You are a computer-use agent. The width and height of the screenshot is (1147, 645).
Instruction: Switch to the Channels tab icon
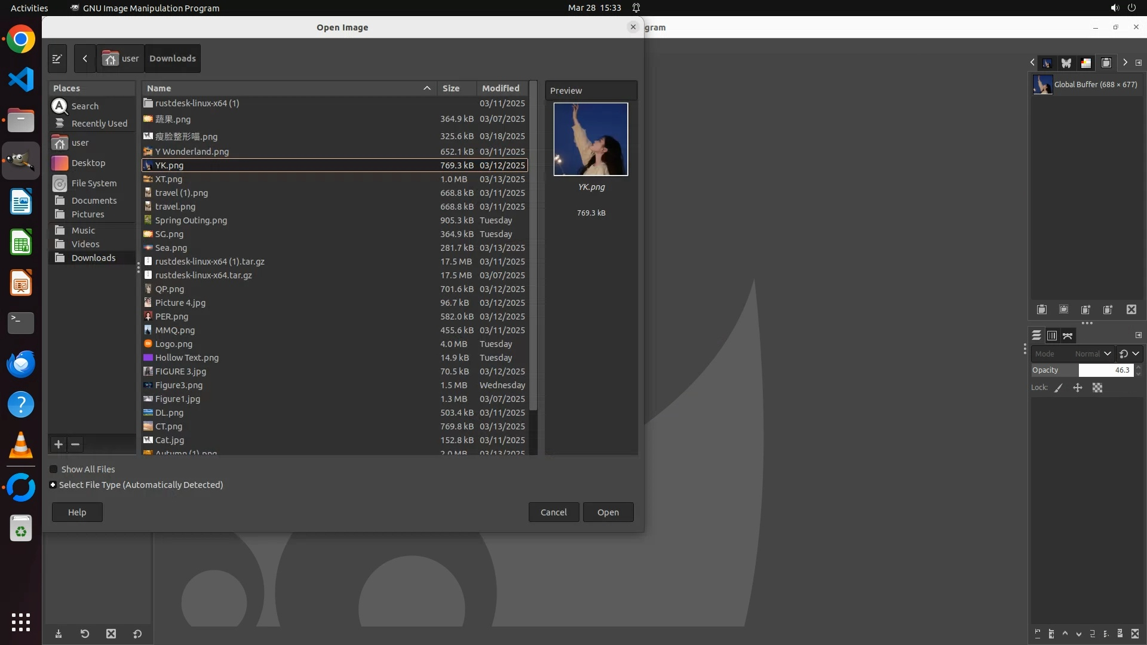point(1052,336)
